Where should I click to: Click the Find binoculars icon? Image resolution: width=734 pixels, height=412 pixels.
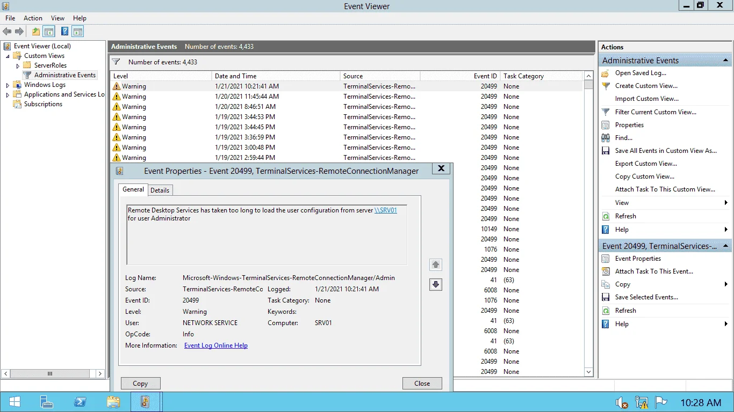coord(606,138)
